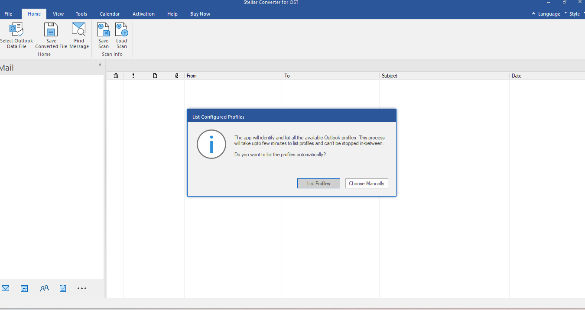Viewport: 585px width, 310px height.
Task: Click the Choose Manually button
Action: coord(367,184)
